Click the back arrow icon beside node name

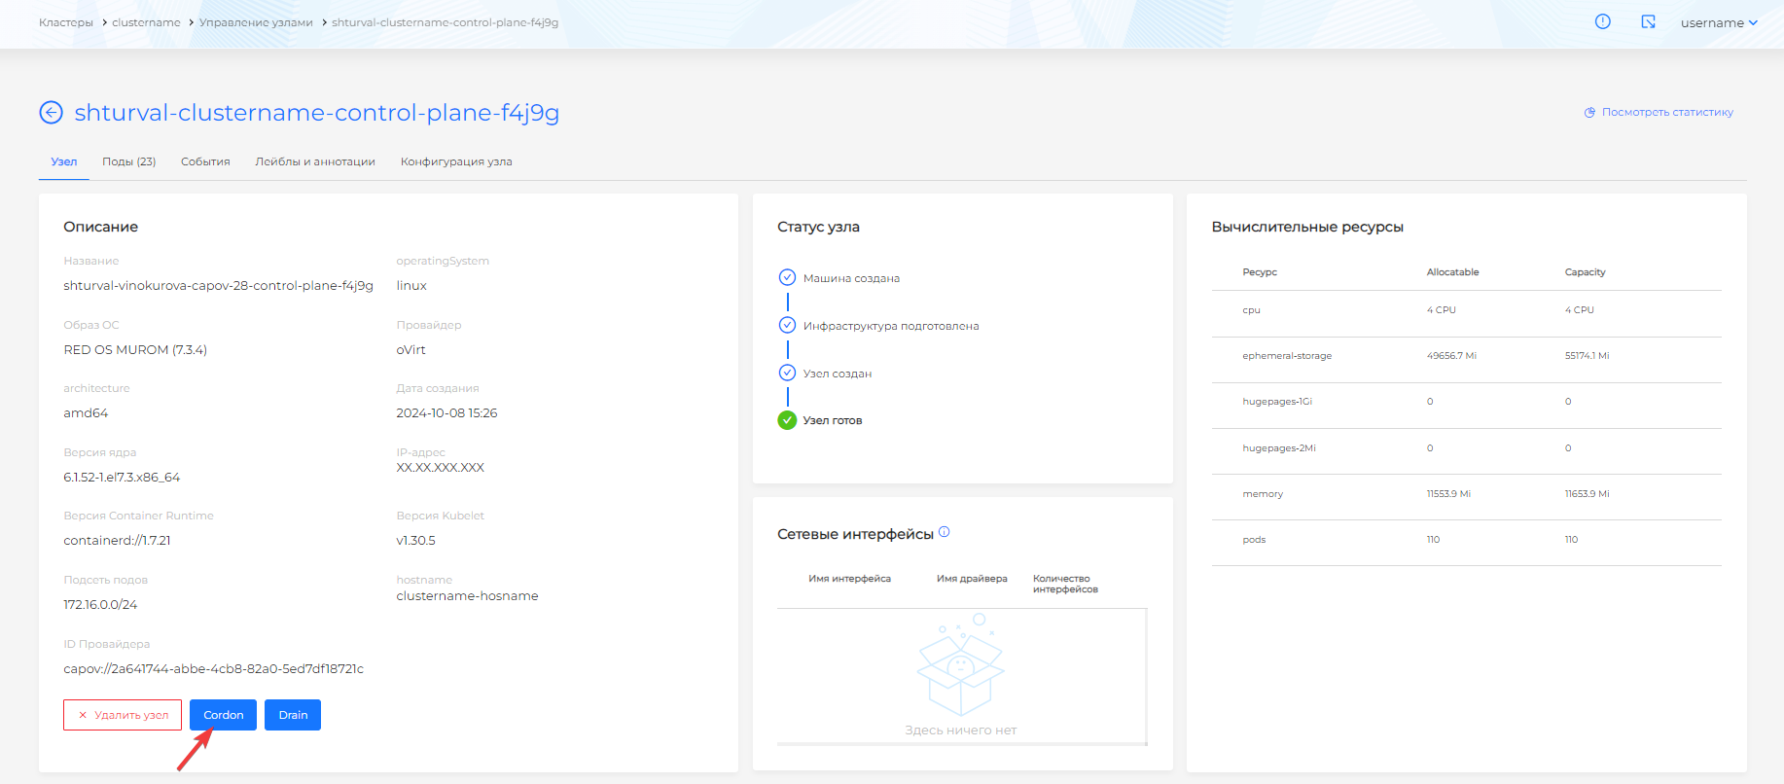click(51, 113)
